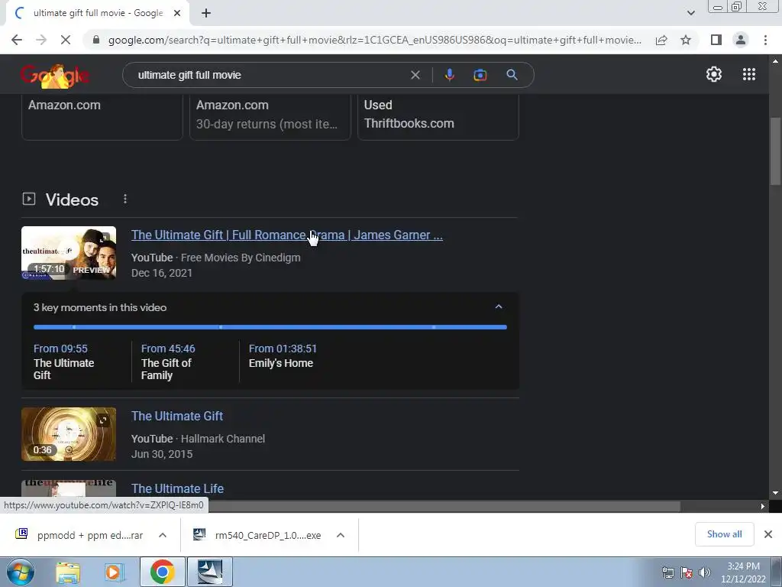Click the 0:36 Hallmark video thumbnail
782x587 pixels.
click(x=69, y=434)
